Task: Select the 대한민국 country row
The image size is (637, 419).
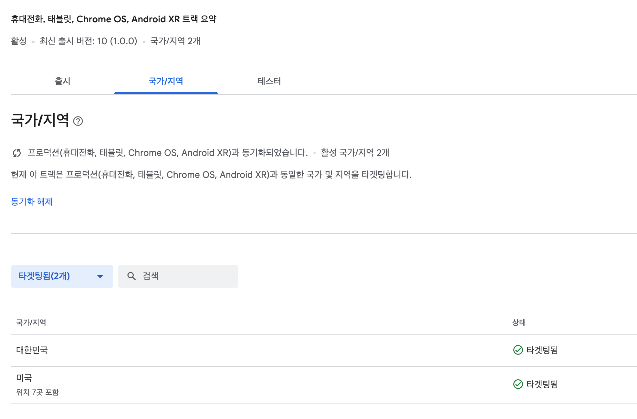Action: point(32,350)
